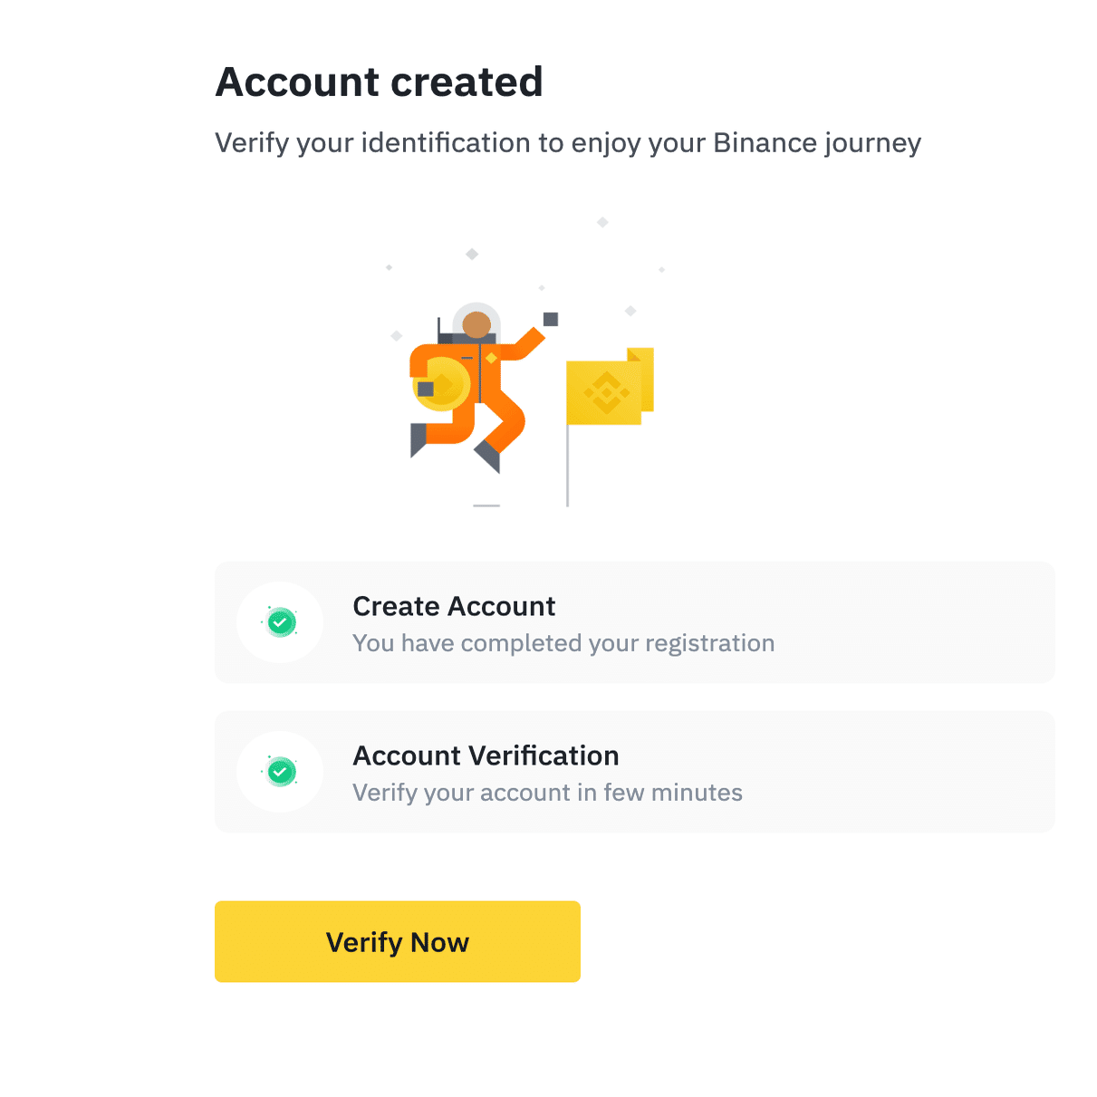Click the Verify Now button
This screenshot has height=1097, width=1097.
click(397, 941)
